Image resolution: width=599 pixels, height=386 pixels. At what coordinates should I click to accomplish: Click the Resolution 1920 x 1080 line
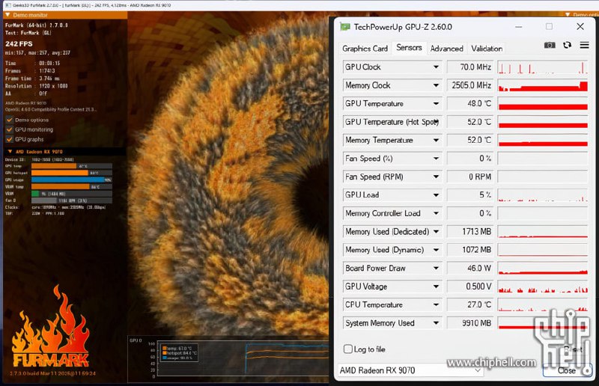tap(36, 86)
